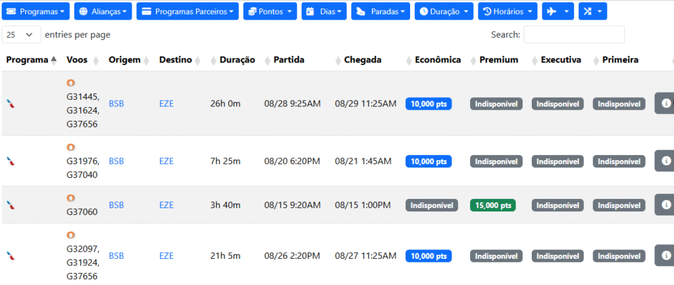Click orange airline logo above G31976

tap(71, 148)
